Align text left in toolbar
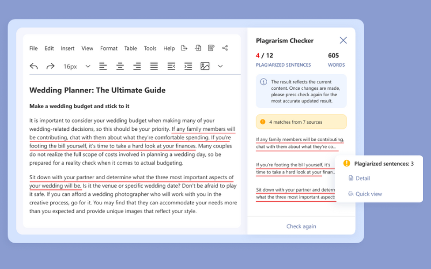Viewport: 431px width, 269px height. pos(103,66)
